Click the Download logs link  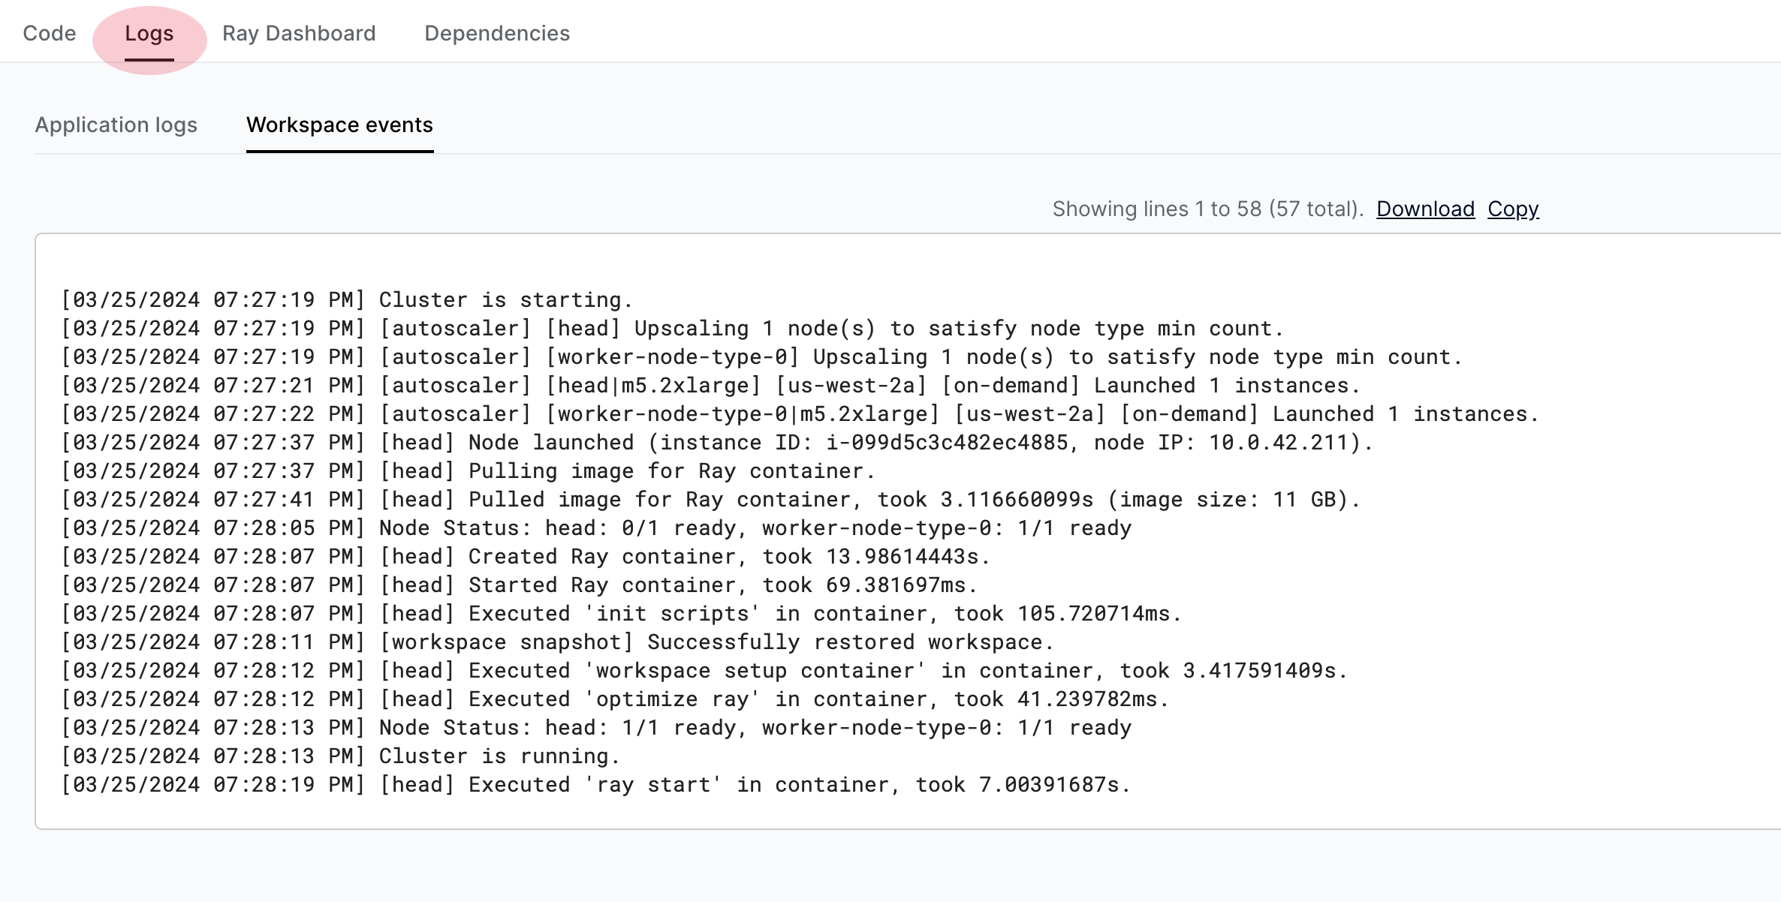pos(1425,209)
